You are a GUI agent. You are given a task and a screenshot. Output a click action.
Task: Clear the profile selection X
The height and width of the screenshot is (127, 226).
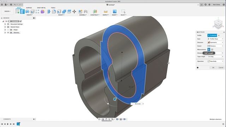point(219,35)
